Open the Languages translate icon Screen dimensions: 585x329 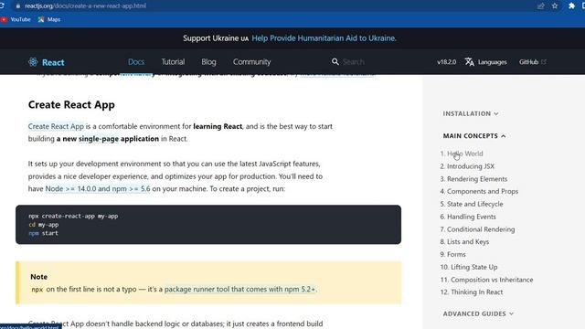tap(469, 62)
